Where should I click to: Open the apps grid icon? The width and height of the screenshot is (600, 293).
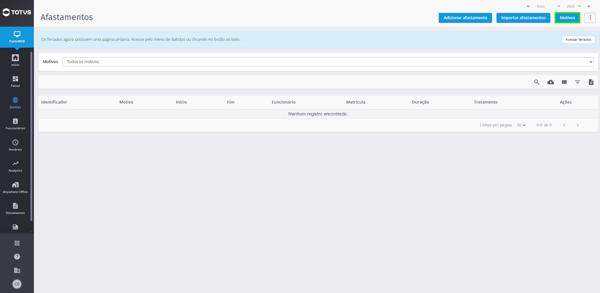[17, 243]
